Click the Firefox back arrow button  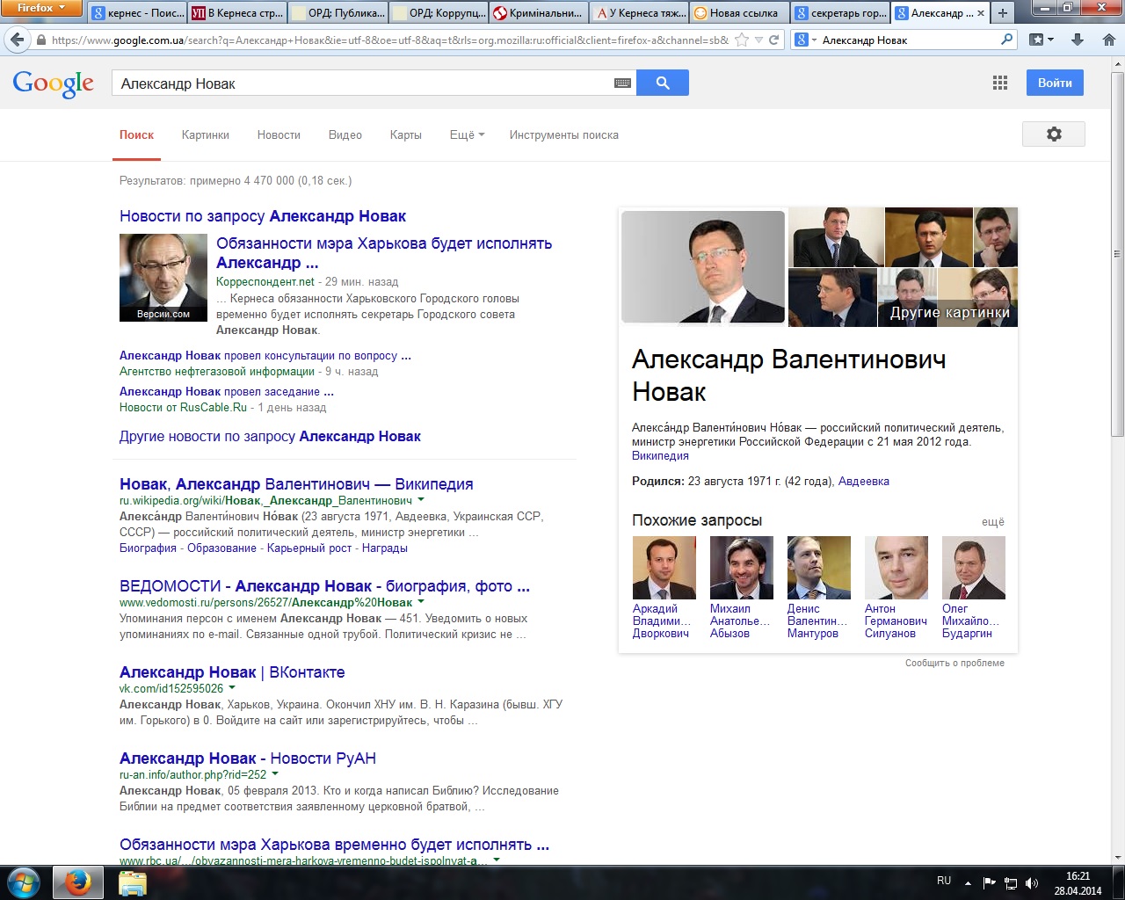coord(17,40)
